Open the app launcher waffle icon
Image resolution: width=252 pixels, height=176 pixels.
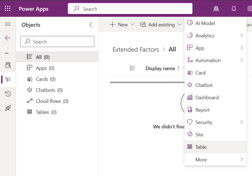pyautogui.click(x=7, y=9)
